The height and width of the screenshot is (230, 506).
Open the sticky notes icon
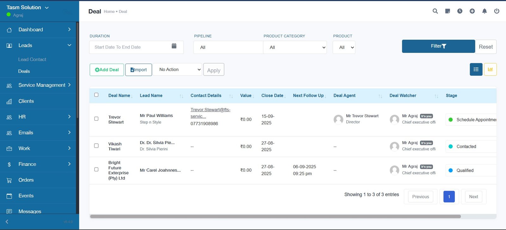(447, 11)
